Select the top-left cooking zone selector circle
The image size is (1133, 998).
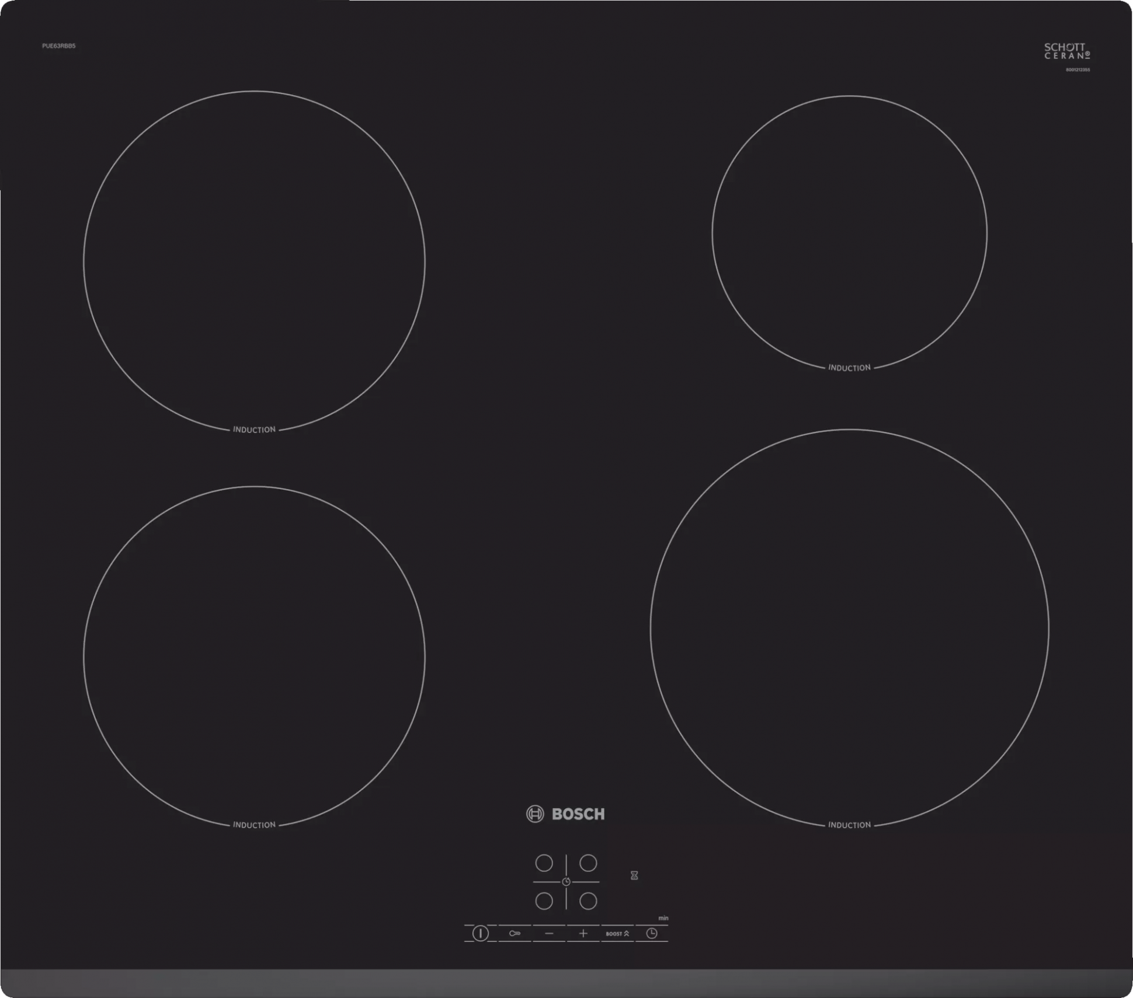click(544, 863)
